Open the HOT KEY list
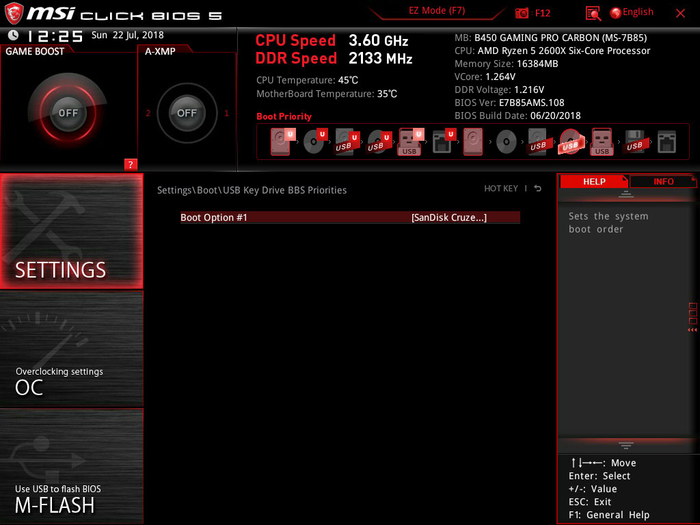The image size is (700, 525). [x=501, y=189]
